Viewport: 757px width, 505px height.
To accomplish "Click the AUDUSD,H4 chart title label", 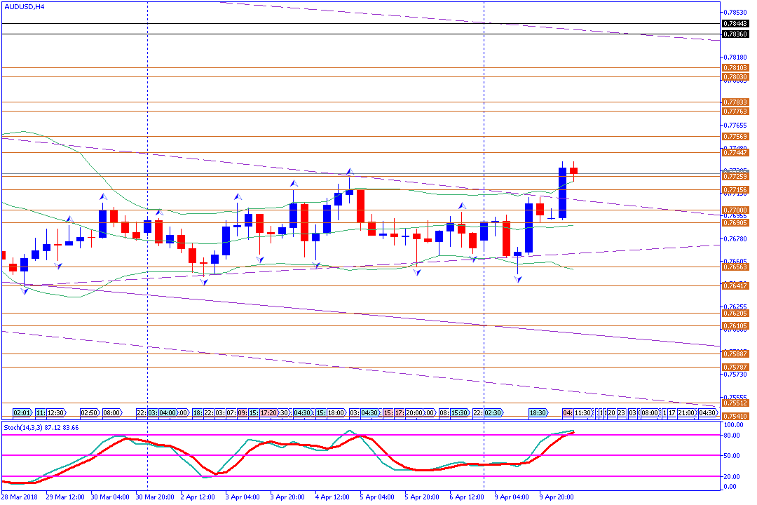I will [25, 6].
